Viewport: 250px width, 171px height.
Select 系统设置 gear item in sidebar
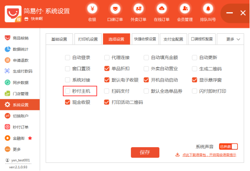20,104
